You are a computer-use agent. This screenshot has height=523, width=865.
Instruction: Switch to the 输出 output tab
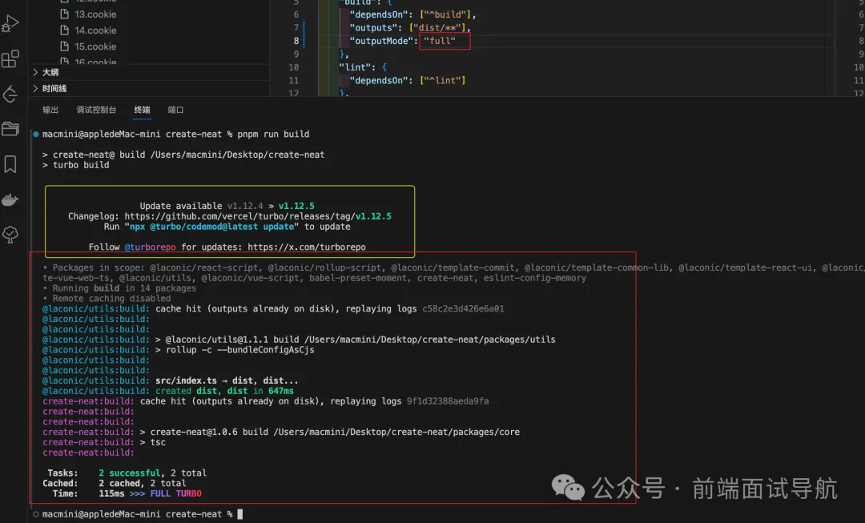click(50, 110)
